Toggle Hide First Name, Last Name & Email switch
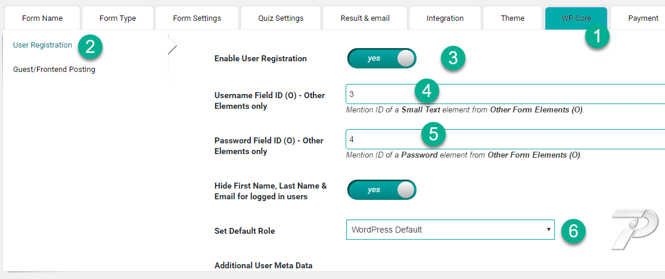Viewport: 665px width, 279px height. (381, 190)
